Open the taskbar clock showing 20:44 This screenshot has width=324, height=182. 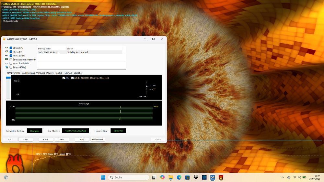[315, 177]
